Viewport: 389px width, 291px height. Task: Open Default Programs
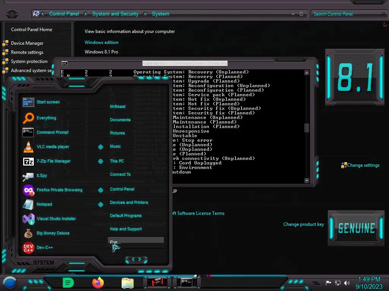point(126,216)
